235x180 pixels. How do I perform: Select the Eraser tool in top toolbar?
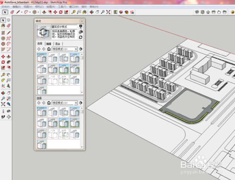pos(12,12)
